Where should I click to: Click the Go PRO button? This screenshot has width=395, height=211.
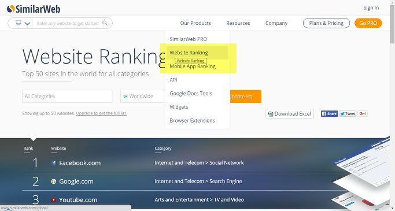coord(368,23)
